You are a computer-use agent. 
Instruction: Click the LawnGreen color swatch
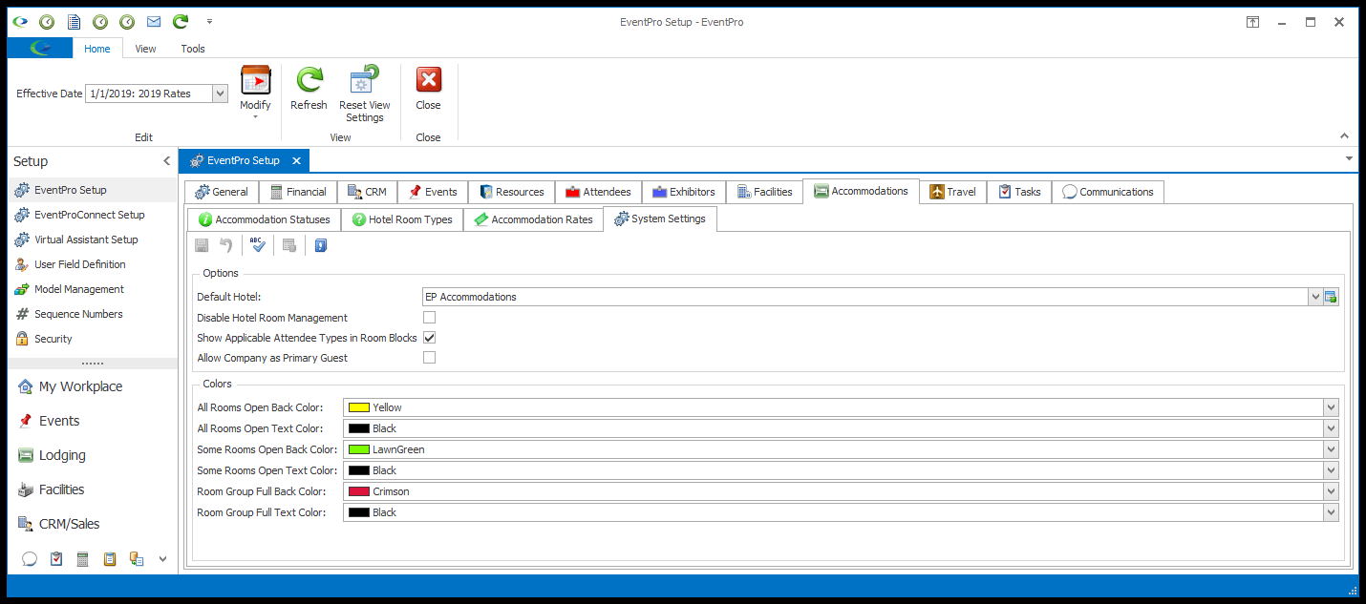click(359, 449)
